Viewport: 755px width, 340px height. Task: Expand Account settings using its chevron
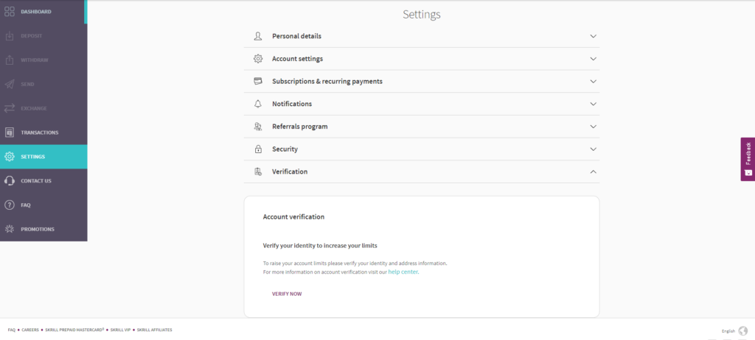click(593, 59)
